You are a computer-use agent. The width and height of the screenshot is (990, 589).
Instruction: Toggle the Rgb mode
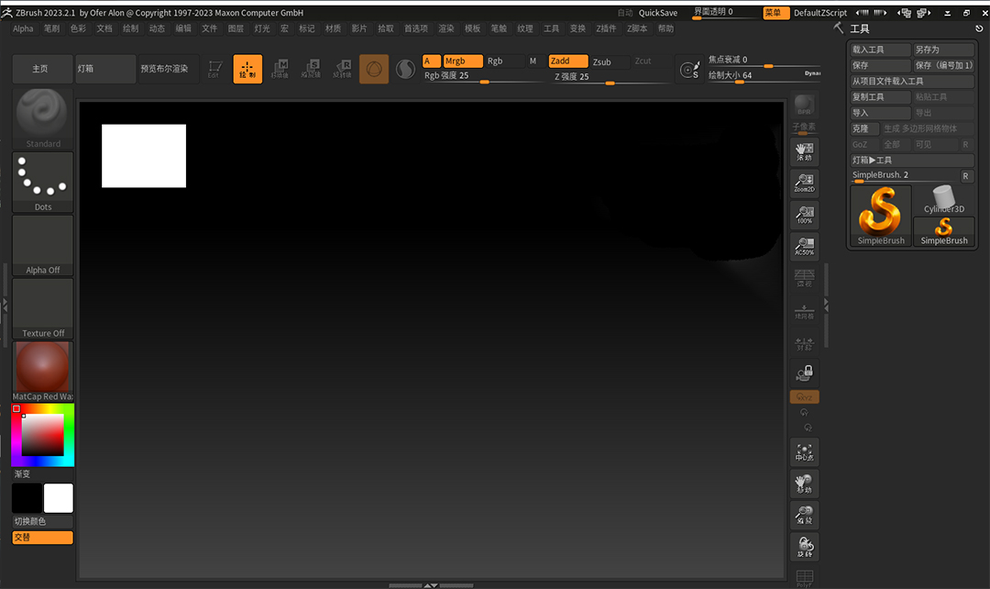503,61
